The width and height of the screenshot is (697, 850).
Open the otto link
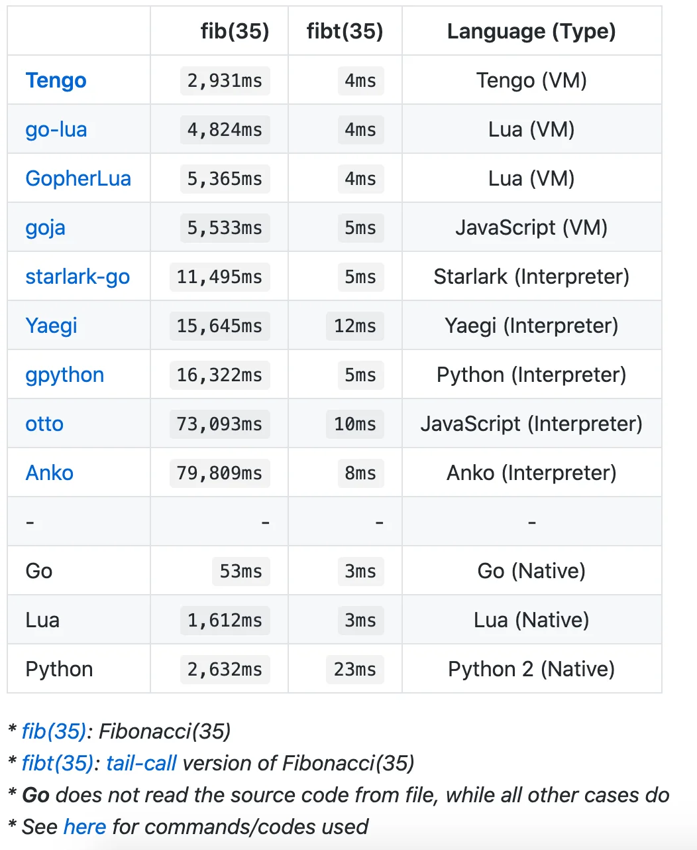click(44, 424)
